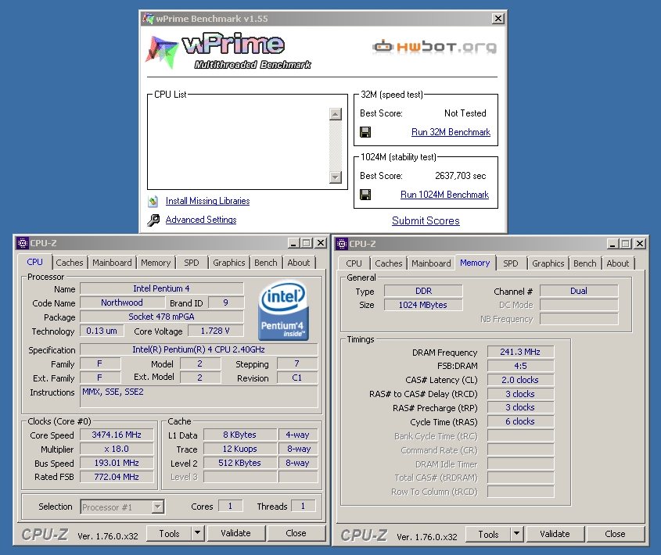
Task: Click the wrench icon beside Advanced Settings
Action: click(153, 220)
